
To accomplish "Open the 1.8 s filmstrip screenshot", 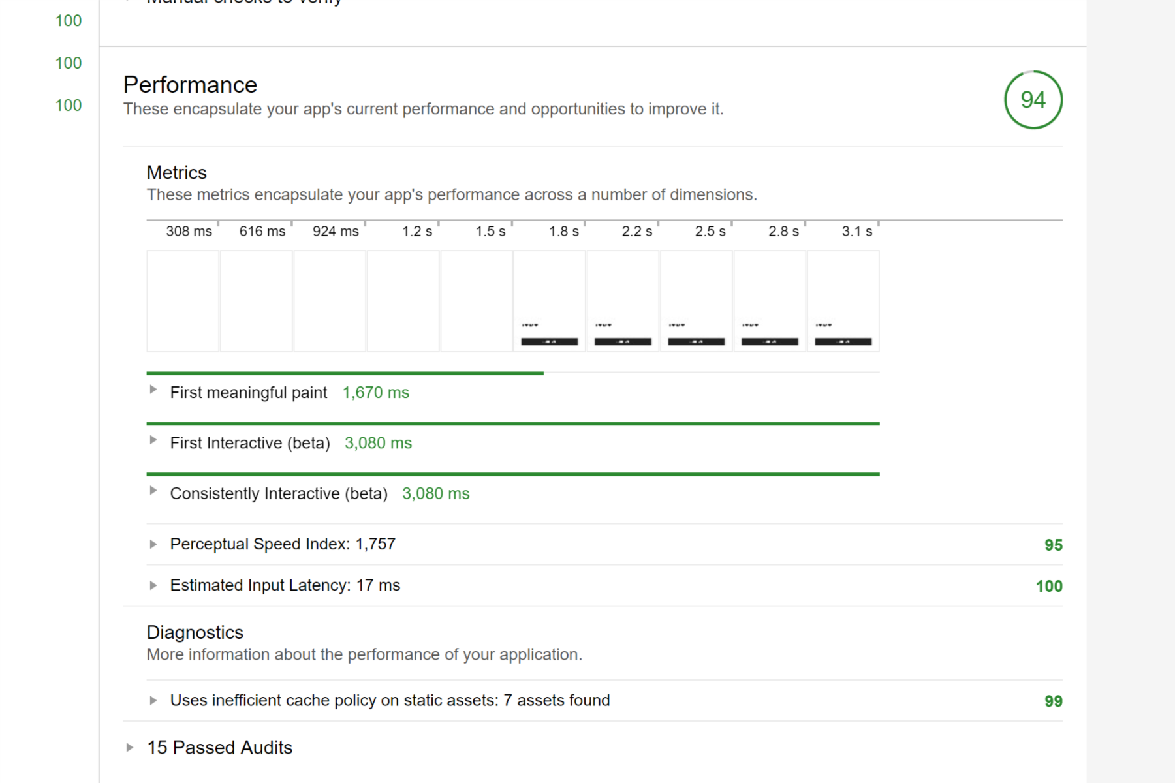I will pos(550,301).
